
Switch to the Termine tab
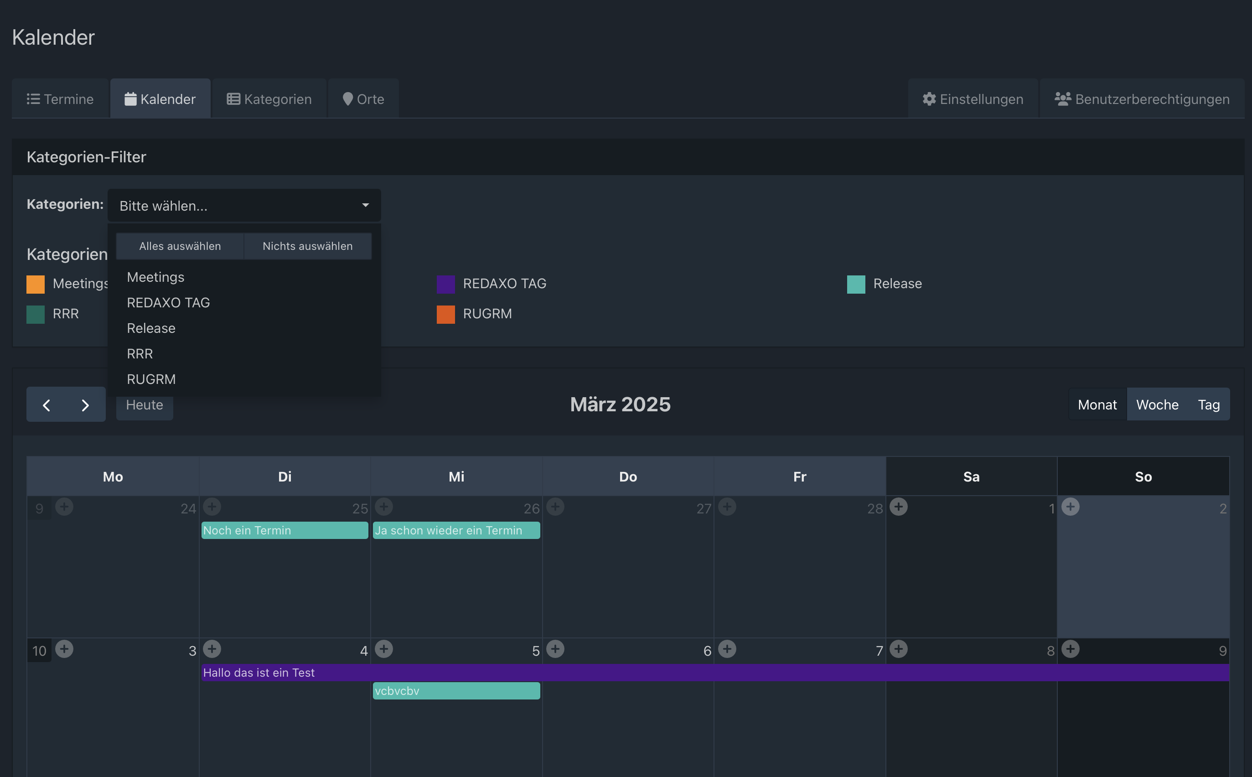pyautogui.click(x=60, y=98)
